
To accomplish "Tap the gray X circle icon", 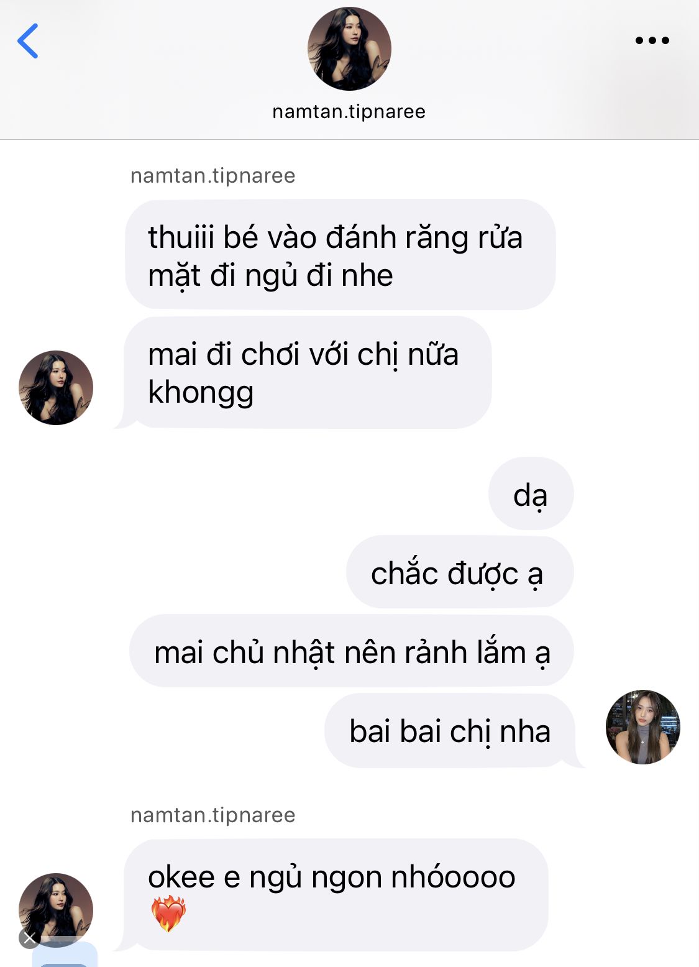I will coord(29,938).
